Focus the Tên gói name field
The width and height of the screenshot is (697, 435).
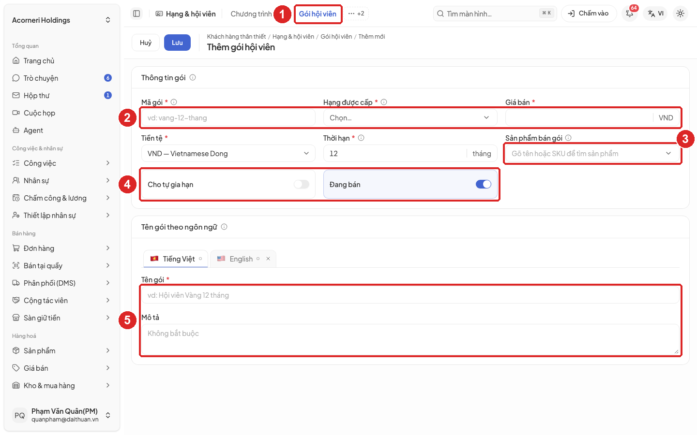410,295
